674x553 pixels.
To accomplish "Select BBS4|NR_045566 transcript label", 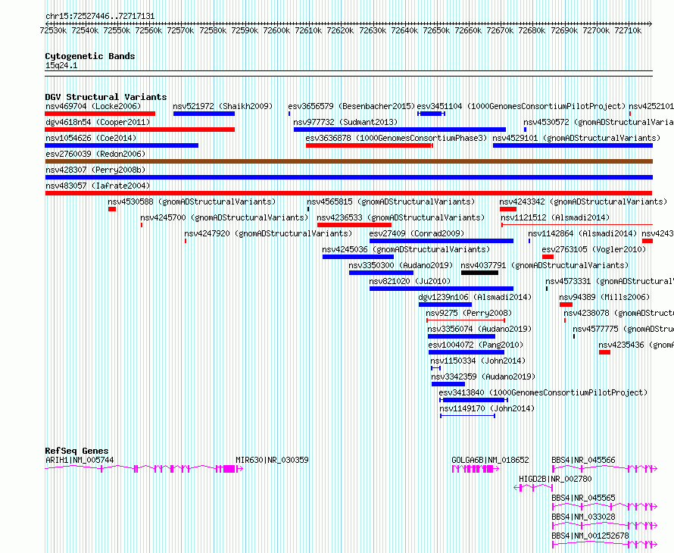I will coord(583,460).
